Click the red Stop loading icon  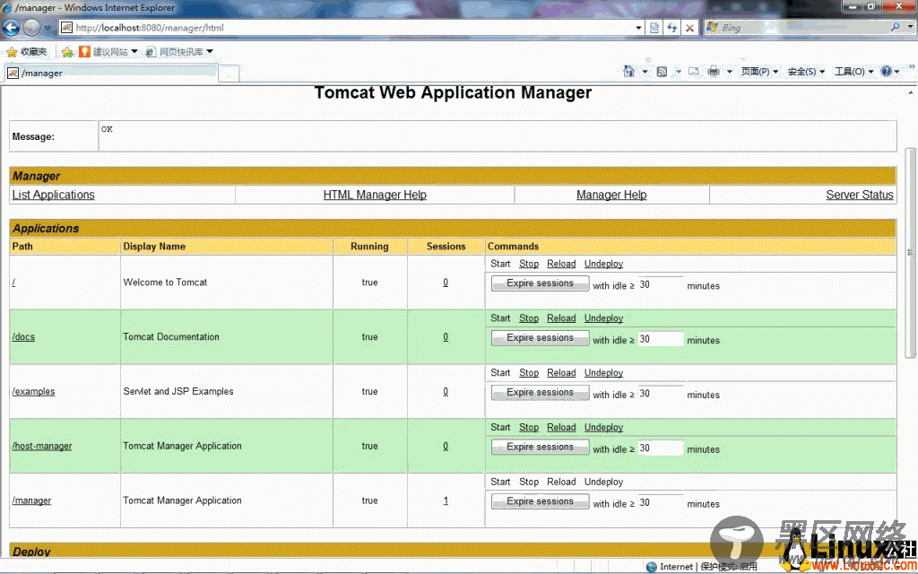tap(689, 28)
